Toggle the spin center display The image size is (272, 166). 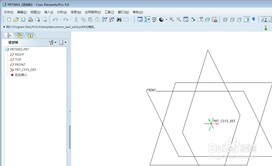click(x=147, y=20)
